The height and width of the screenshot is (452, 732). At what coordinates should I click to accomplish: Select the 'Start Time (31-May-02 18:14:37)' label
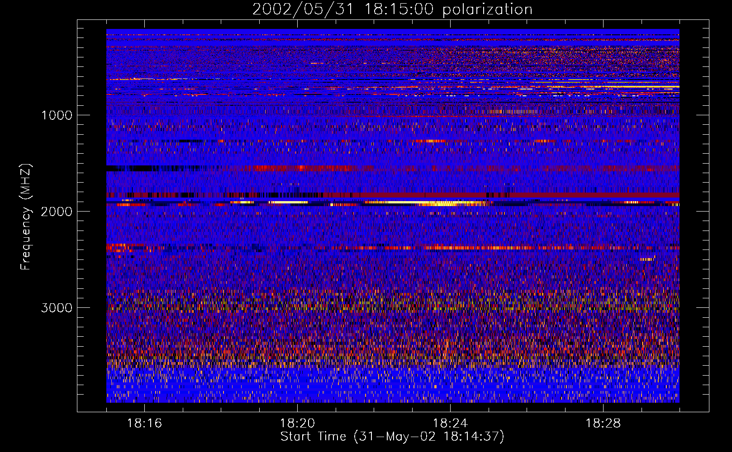[392, 437]
